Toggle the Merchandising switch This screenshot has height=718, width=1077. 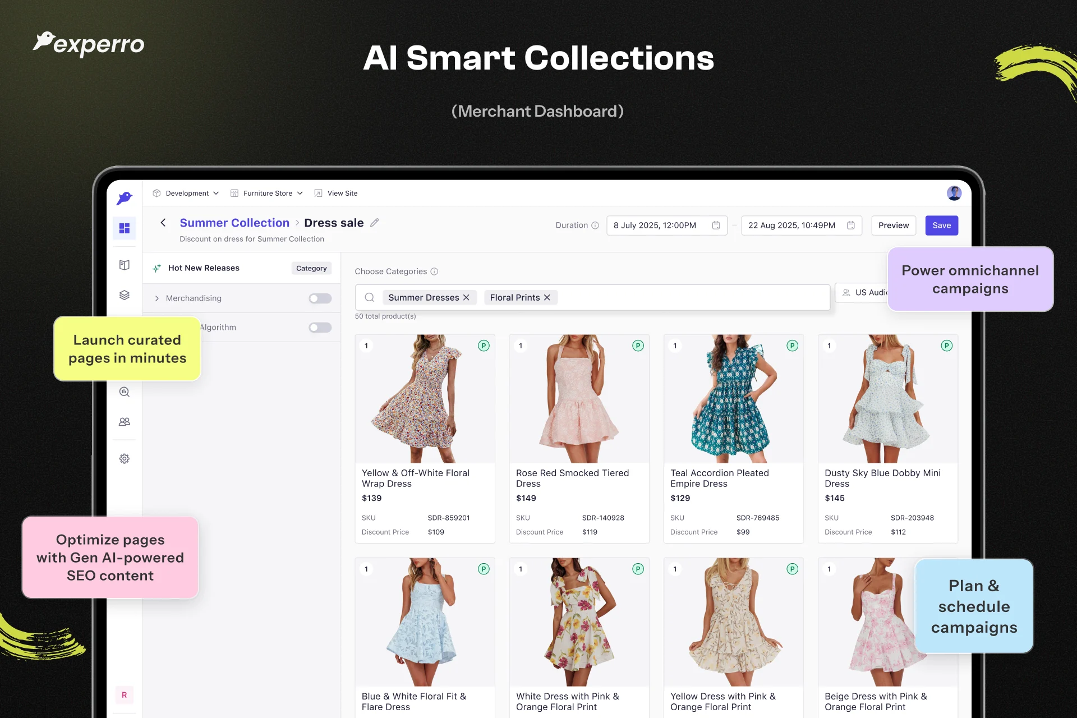(320, 298)
